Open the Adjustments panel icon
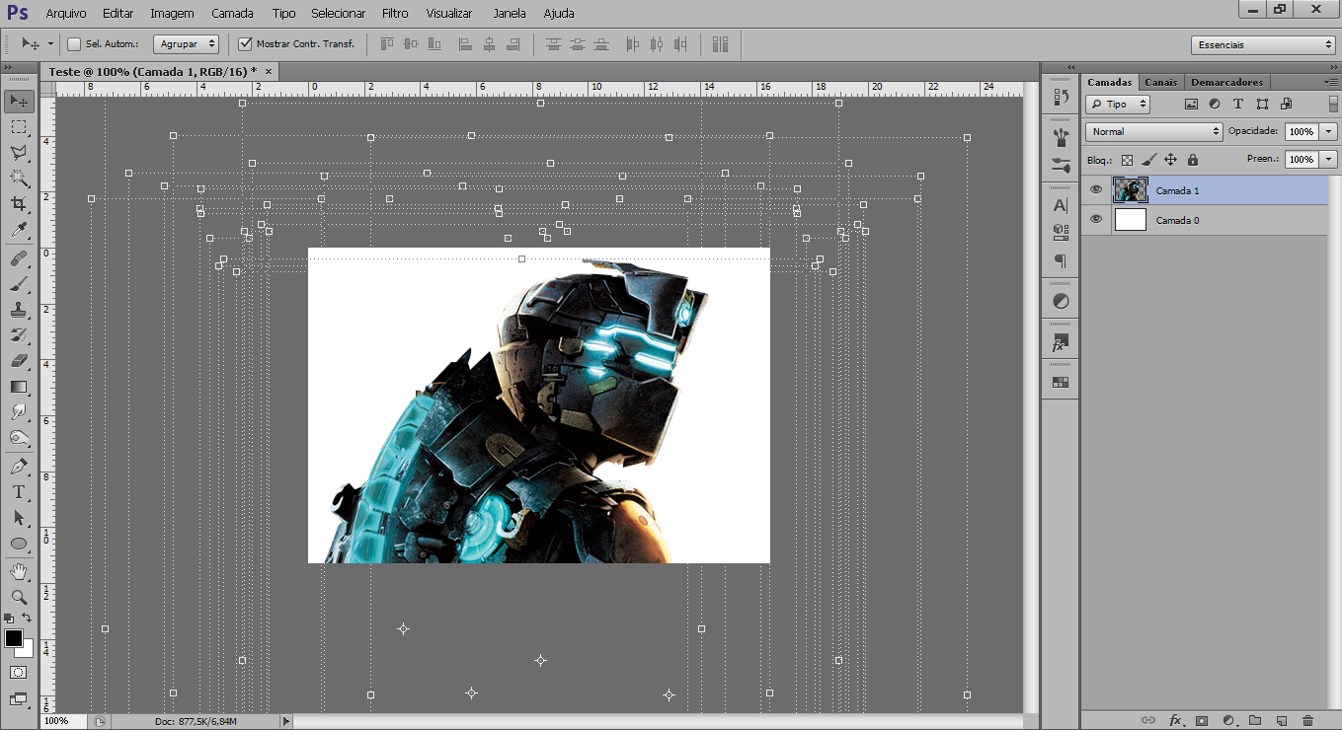The image size is (1342, 730). click(1061, 302)
